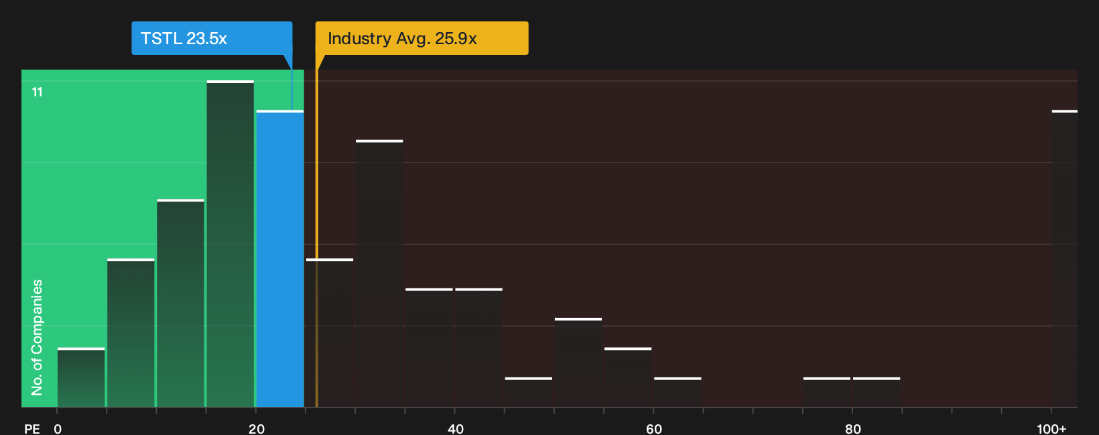1099x435 pixels.
Task: Select the highlighted blue bar for PE 20-25
Action: [280, 258]
